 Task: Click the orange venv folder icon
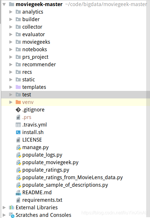[18, 102]
